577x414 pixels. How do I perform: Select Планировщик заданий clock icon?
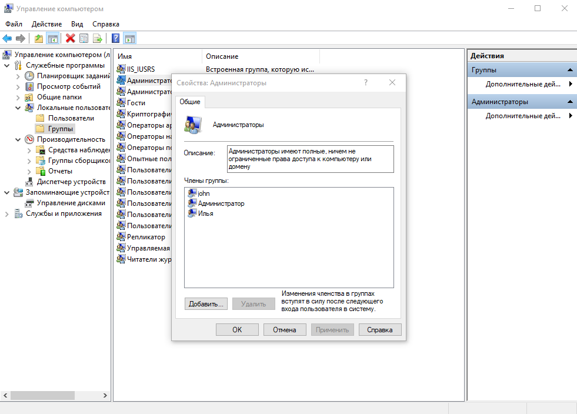29,76
